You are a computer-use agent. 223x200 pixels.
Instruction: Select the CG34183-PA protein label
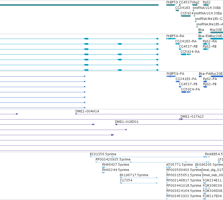point(186,79)
